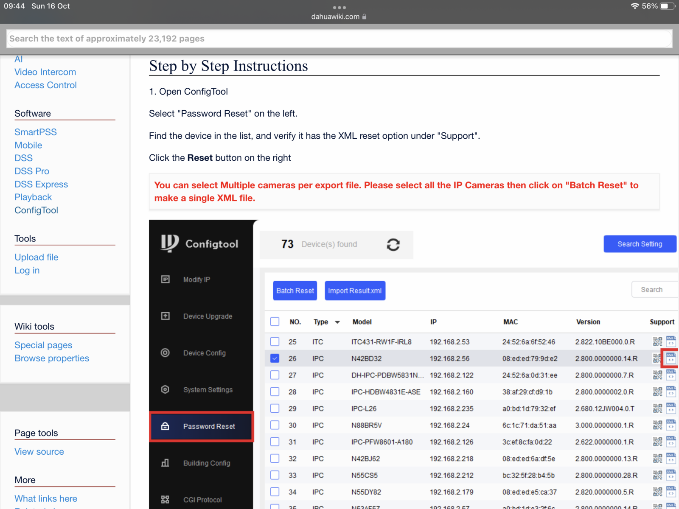The height and width of the screenshot is (509, 679).
Task: Click XML reset icon for device 26
Action: (x=671, y=358)
